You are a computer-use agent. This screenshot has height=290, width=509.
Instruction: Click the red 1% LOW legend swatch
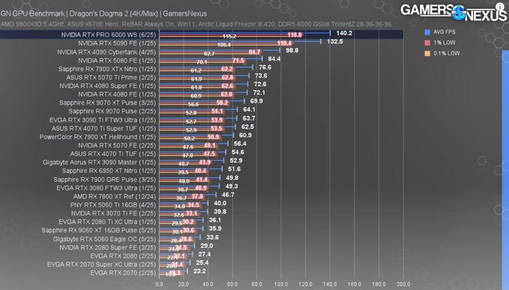point(427,43)
